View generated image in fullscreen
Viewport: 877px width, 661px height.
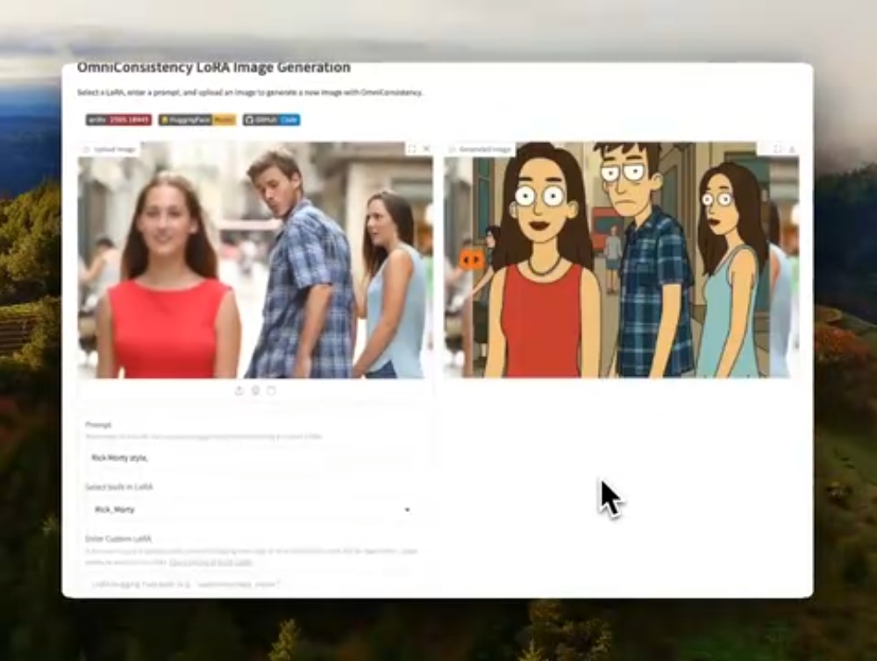tap(777, 149)
